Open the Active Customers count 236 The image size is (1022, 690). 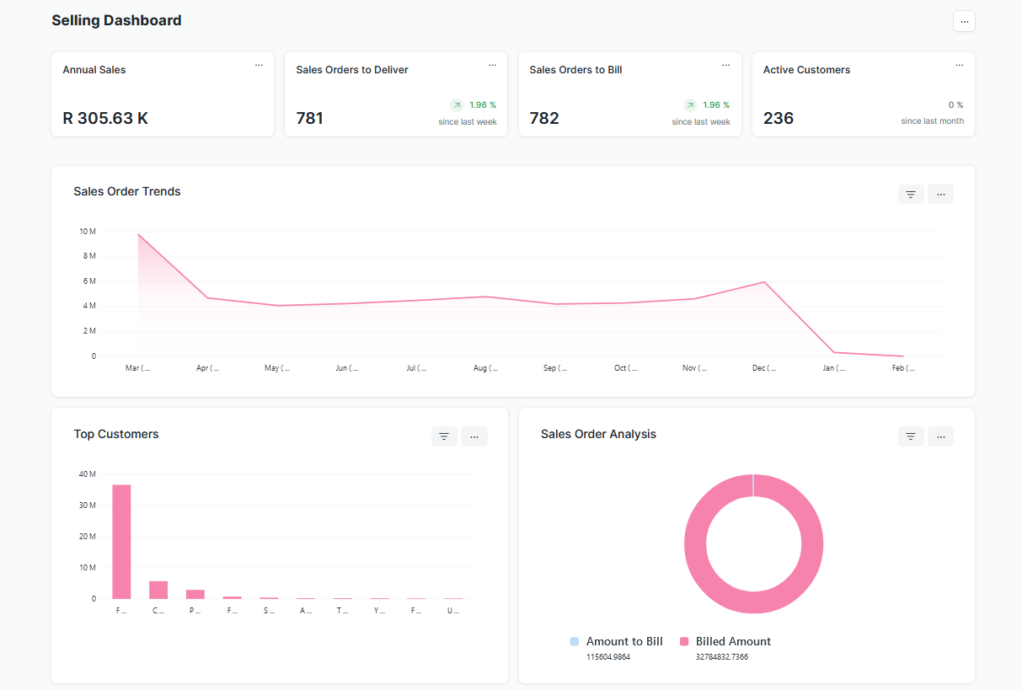pos(779,118)
